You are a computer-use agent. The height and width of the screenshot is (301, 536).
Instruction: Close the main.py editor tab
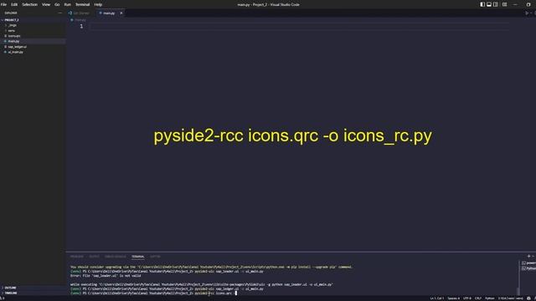coord(121,13)
